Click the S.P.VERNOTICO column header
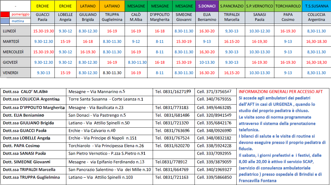This screenshot has width=331, height=185. pyautogui.click(x=259, y=6)
